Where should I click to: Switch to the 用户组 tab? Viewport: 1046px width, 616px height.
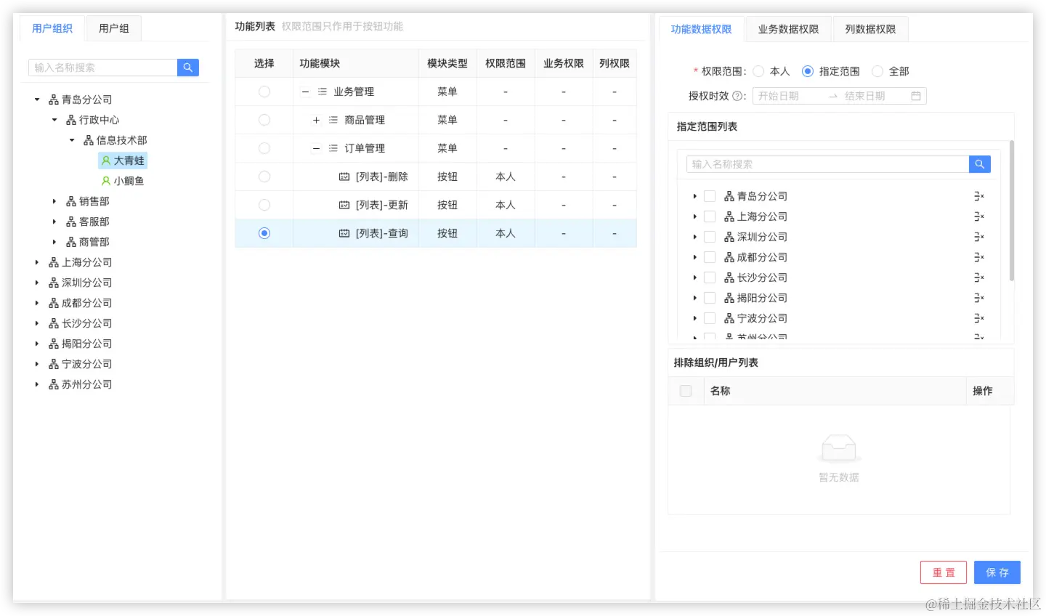point(113,28)
